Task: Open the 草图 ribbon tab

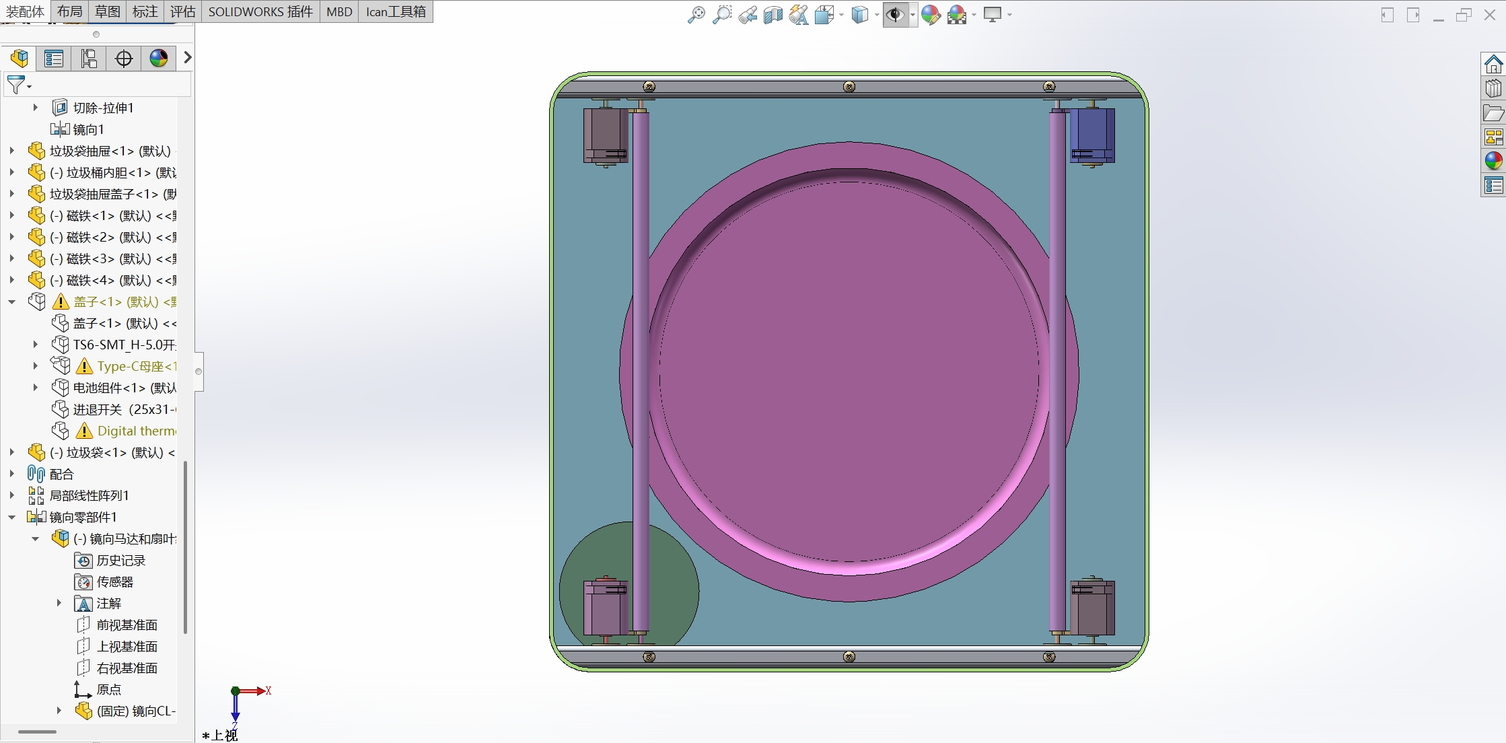Action: point(108,11)
